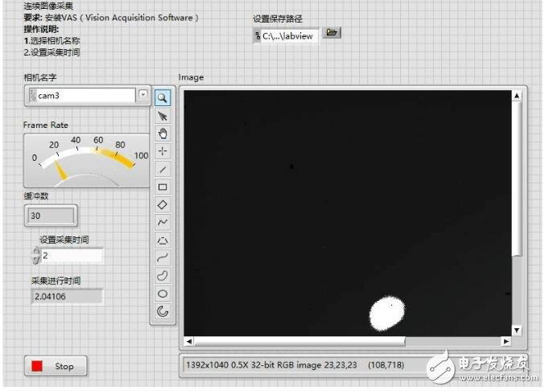Image resolution: width=545 pixels, height=391 pixels.
Task: Open the folder browse button for save path
Action: (332, 33)
